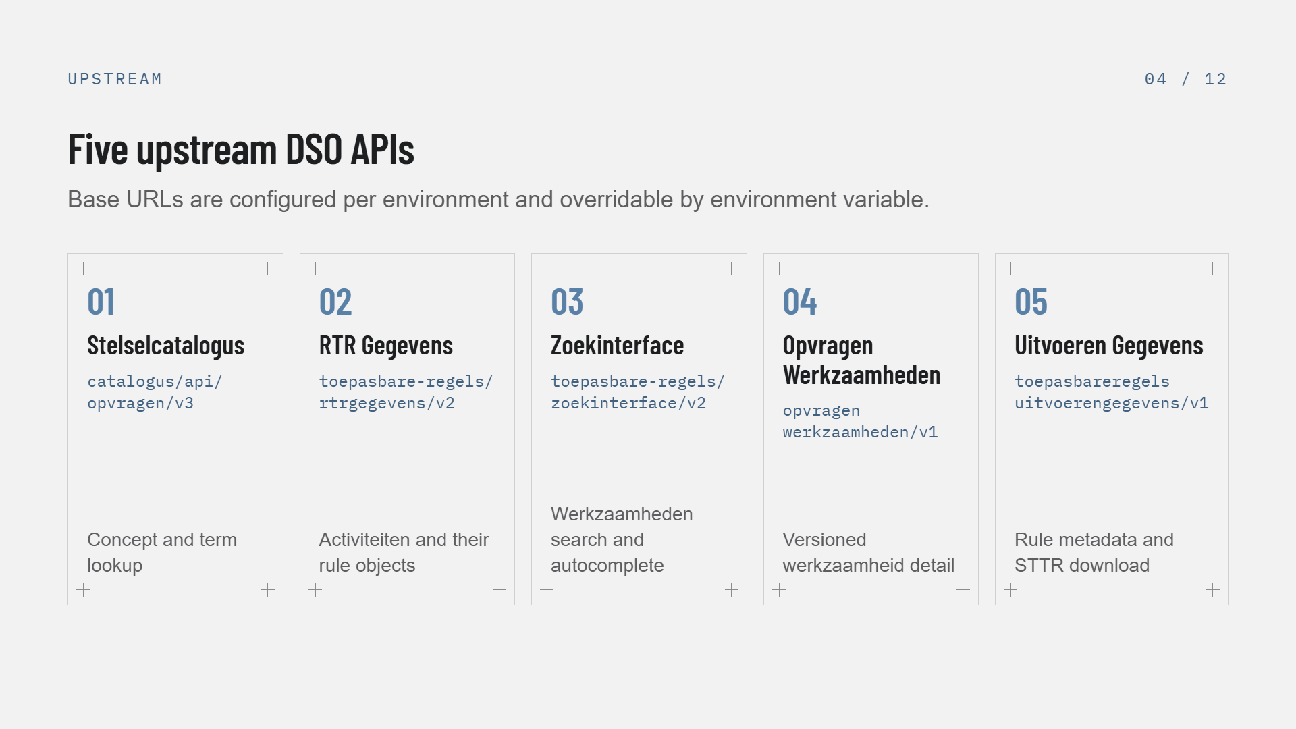Click Rule metadata and STTR download text
The height and width of the screenshot is (729, 1296).
[x=1094, y=552]
